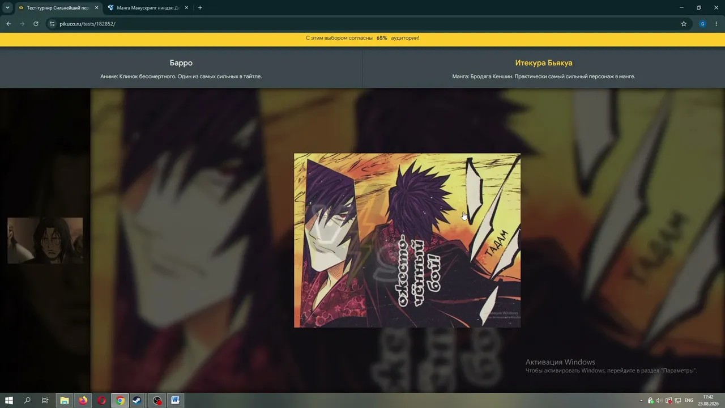Open Microsoft Word from the taskbar
725x408 pixels.
click(x=176, y=401)
